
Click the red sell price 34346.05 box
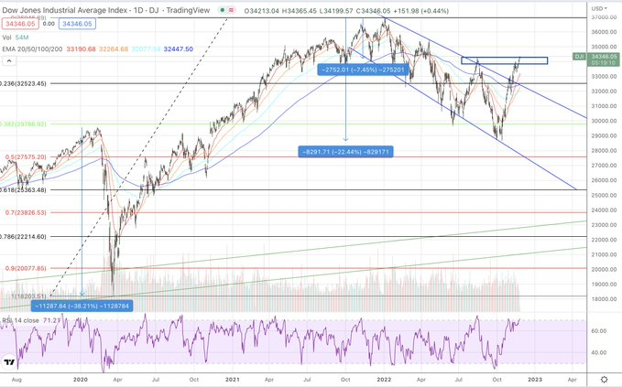point(20,24)
